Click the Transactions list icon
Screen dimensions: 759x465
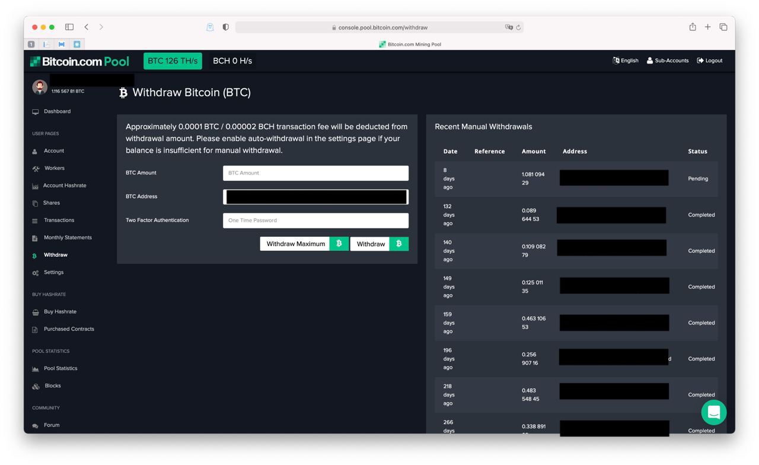35,221
